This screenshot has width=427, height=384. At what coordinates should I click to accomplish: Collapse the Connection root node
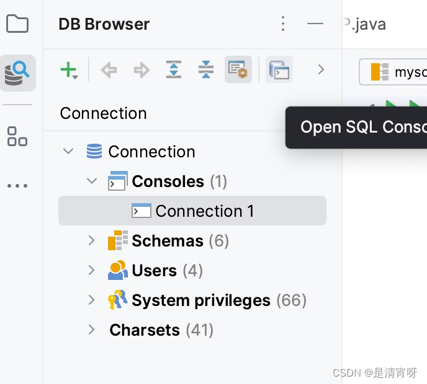[68, 151]
